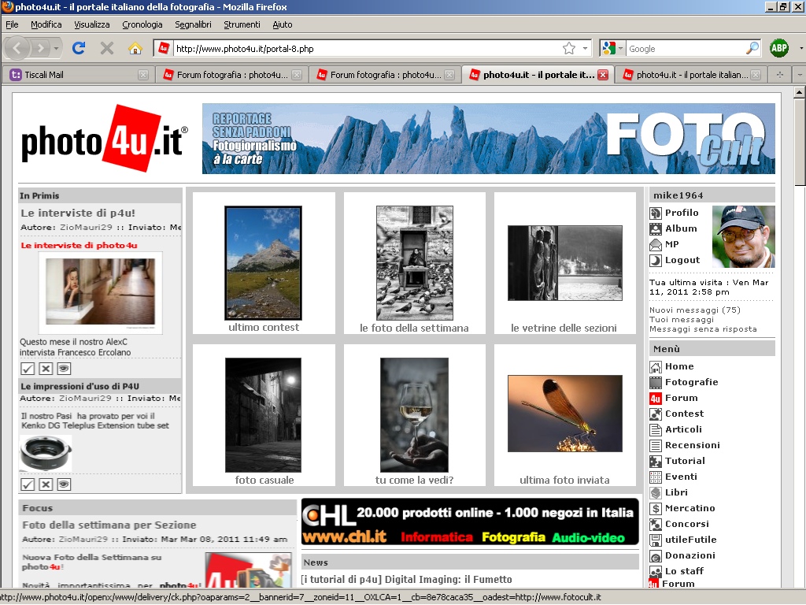Open Messaggi senza risposta link

click(x=703, y=329)
